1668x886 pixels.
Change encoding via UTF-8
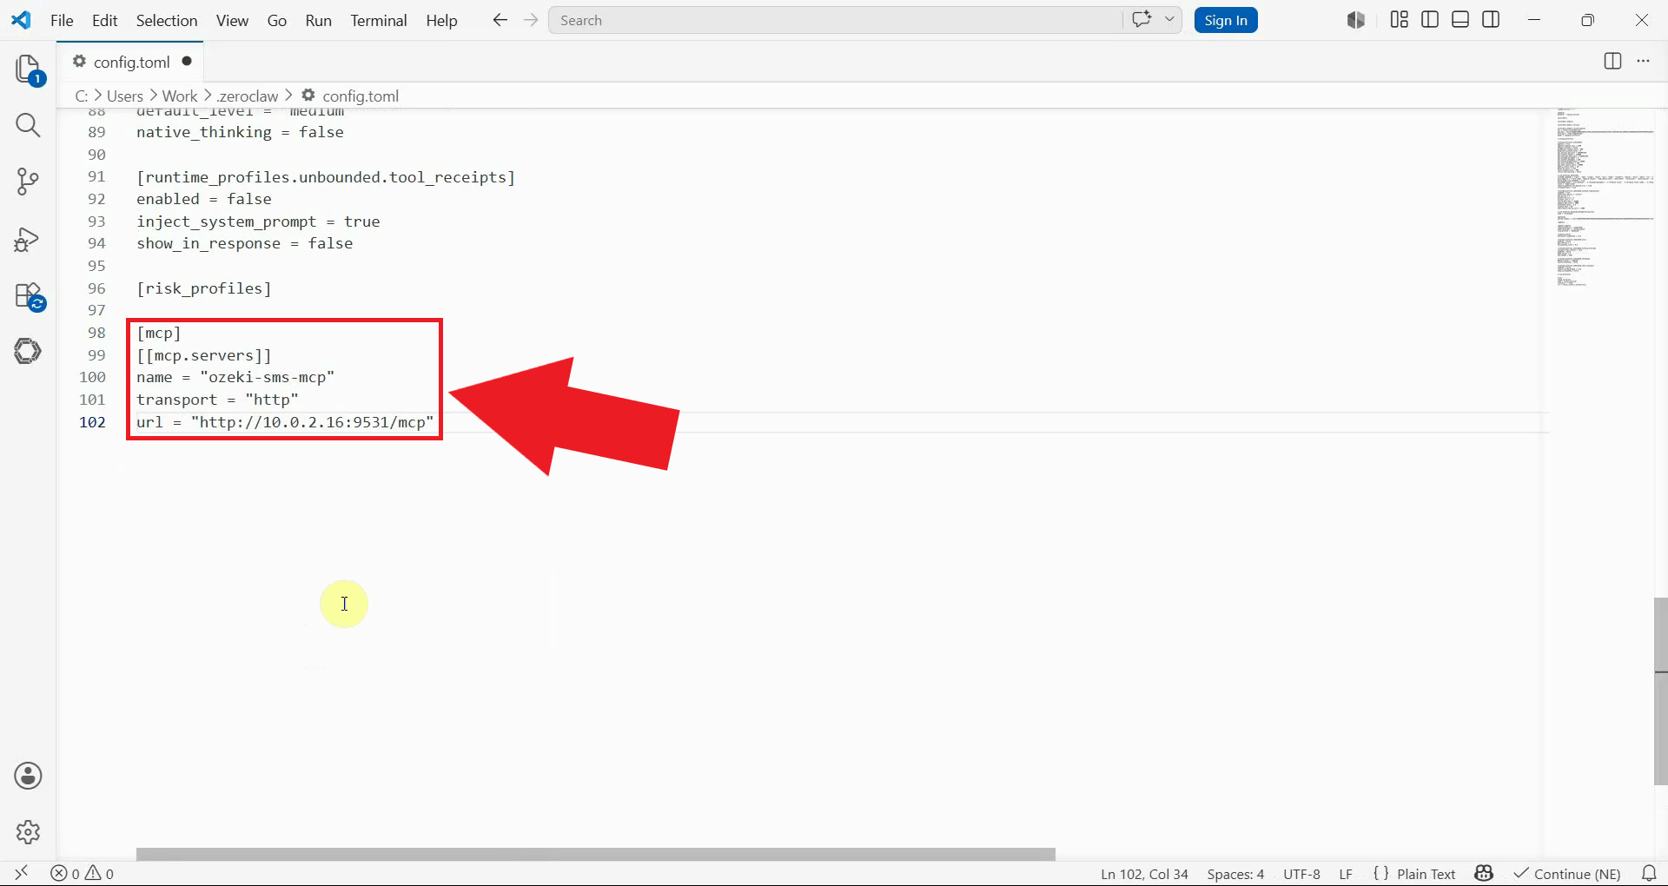1301,874
